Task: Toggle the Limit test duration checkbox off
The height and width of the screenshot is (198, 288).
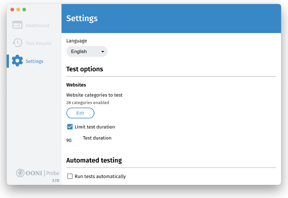Action: point(70,126)
